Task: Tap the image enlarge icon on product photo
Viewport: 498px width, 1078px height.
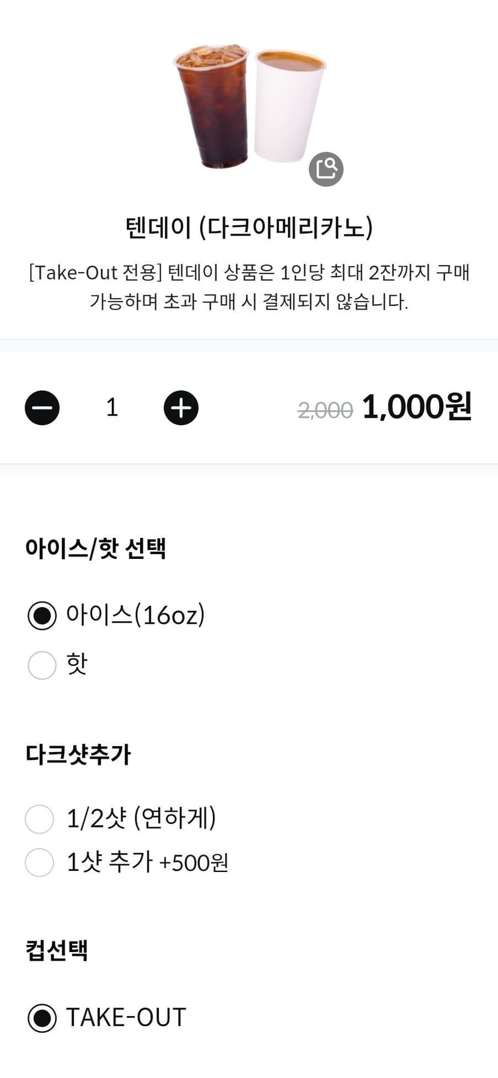Action: click(326, 169)
